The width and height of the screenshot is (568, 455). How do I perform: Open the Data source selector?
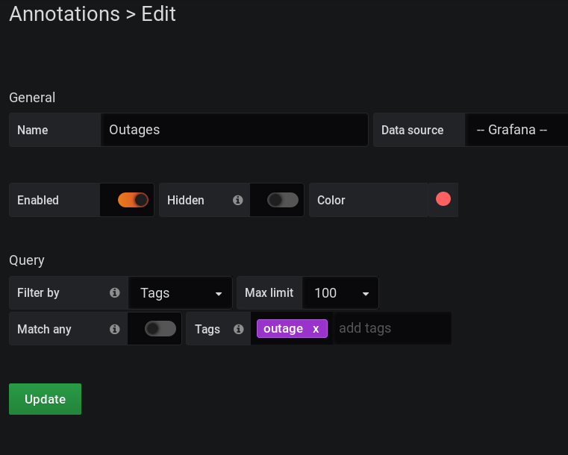click(516, 130)
